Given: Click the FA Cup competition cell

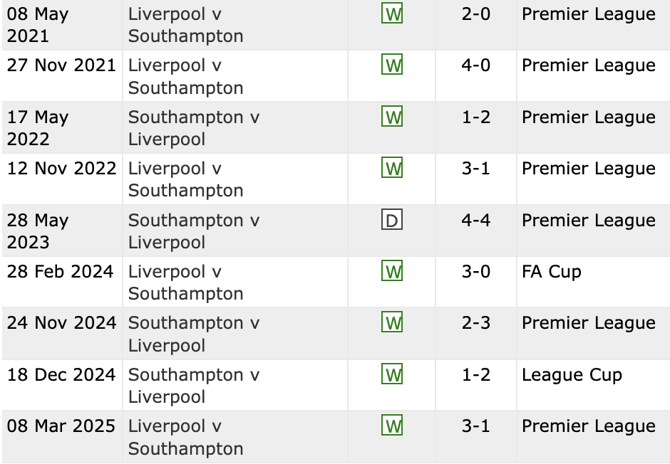Looking at the screenshot, I should click(552, 272).
